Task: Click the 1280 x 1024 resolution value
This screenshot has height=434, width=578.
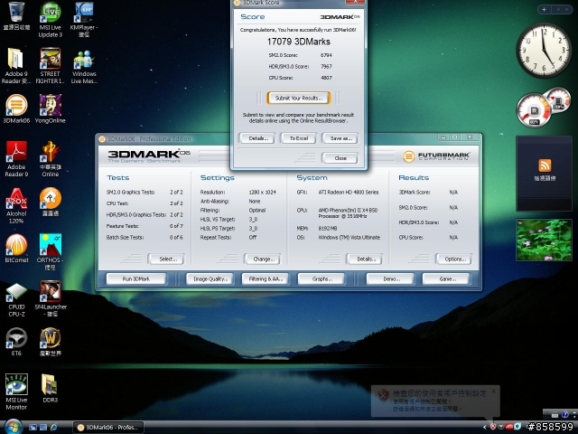Action: point(262,193)
